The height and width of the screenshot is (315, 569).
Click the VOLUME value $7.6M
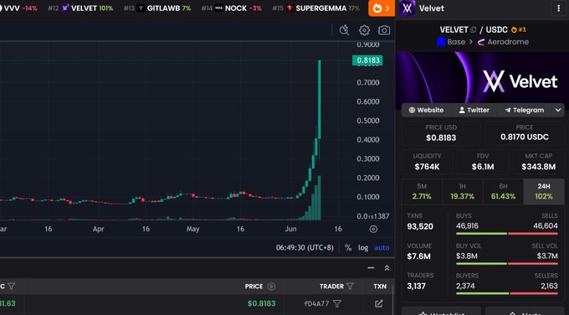click(x=418, y=256)
